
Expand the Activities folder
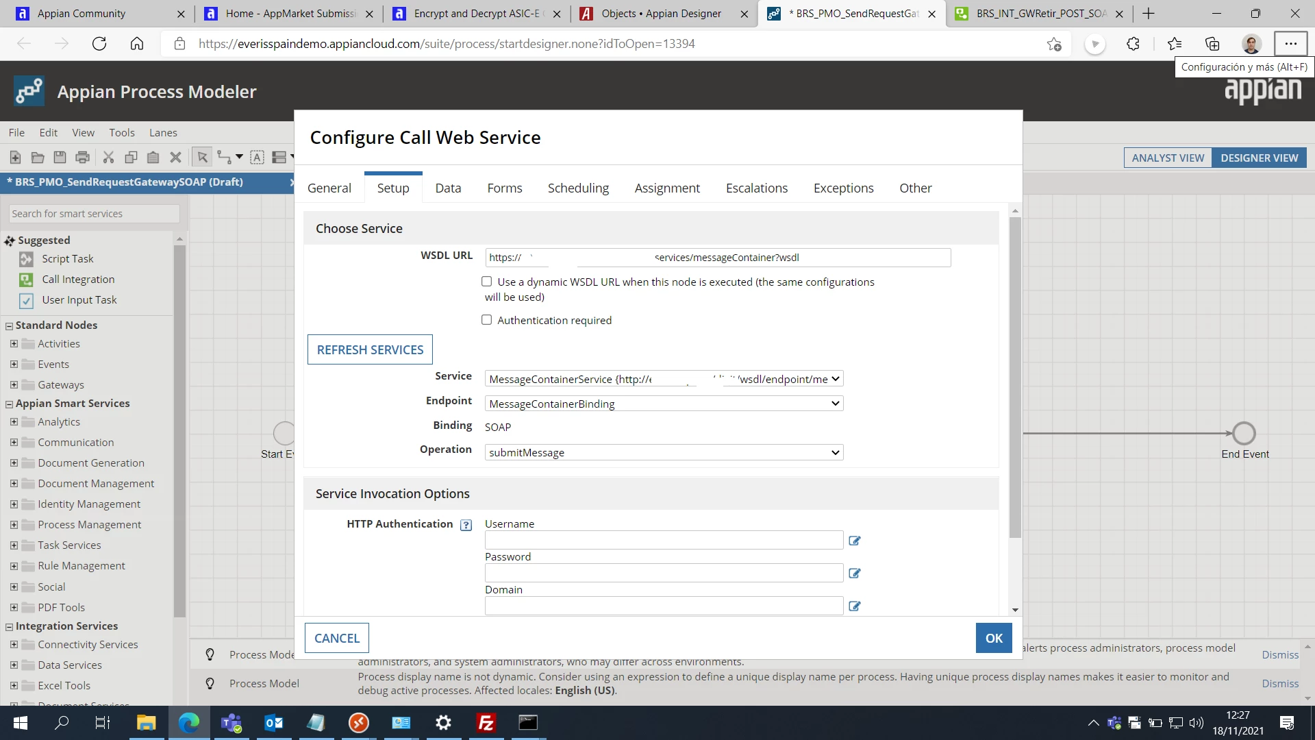[x=14, y=344]
